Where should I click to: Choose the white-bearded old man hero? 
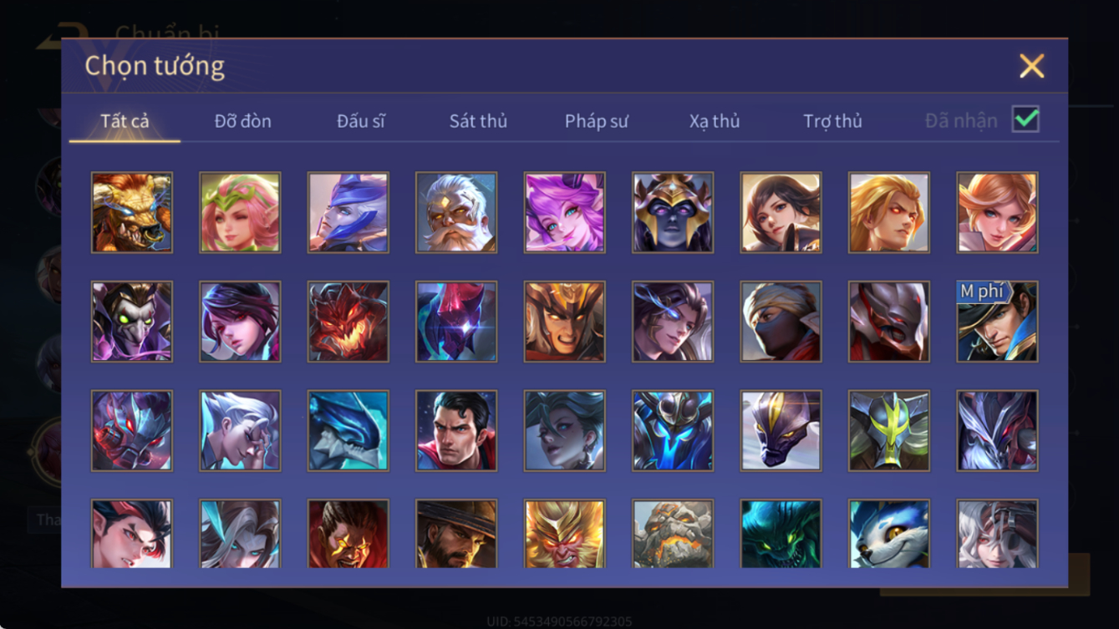456,212
